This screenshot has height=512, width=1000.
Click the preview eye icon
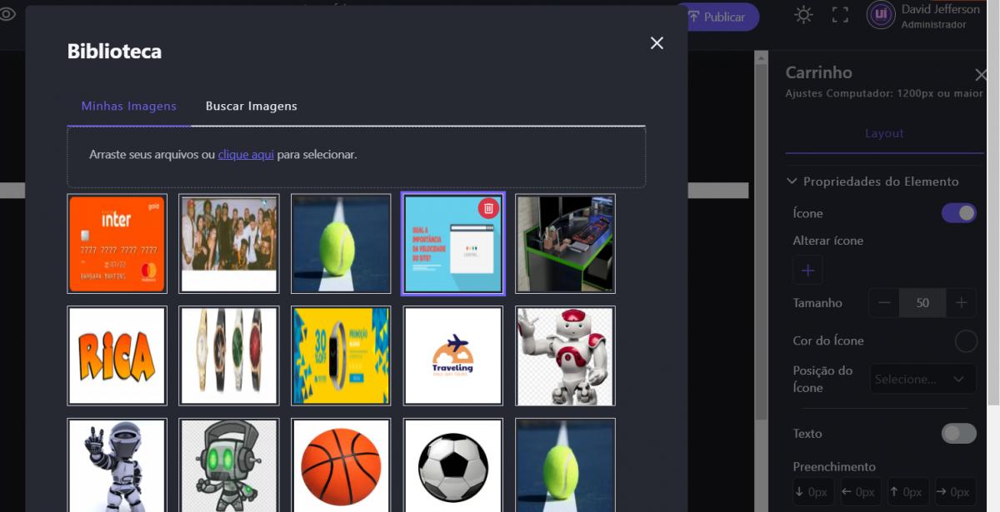pyautogui.click(x=7, y=14)
